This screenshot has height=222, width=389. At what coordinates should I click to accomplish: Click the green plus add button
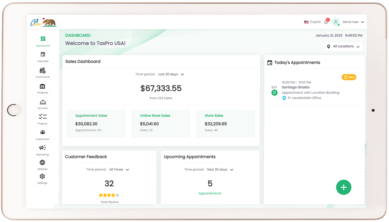pos(344,187)
